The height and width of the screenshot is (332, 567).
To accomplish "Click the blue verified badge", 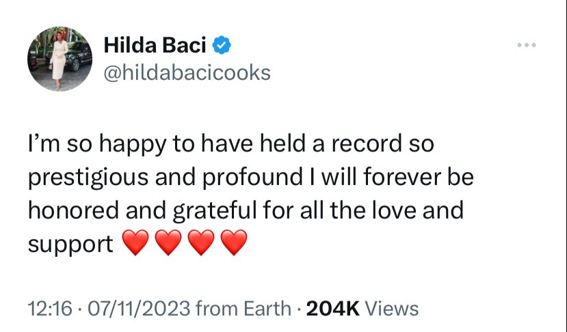I will coord(222,45).
